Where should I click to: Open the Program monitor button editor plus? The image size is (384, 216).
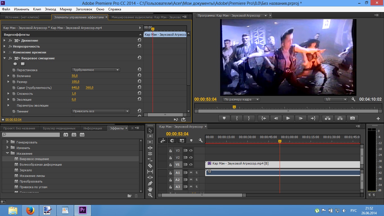[x=378, y=119]
